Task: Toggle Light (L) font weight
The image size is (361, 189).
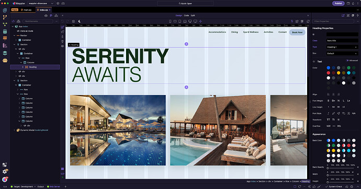Action: (x=344, y=101)
